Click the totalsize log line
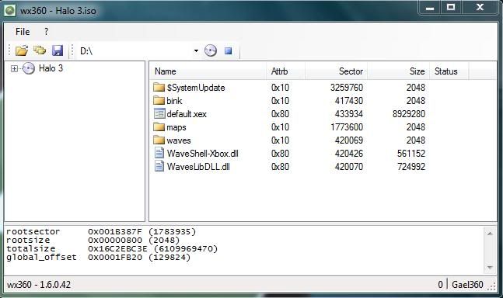This screenshot has width=503, height=298. pos(112,248)
